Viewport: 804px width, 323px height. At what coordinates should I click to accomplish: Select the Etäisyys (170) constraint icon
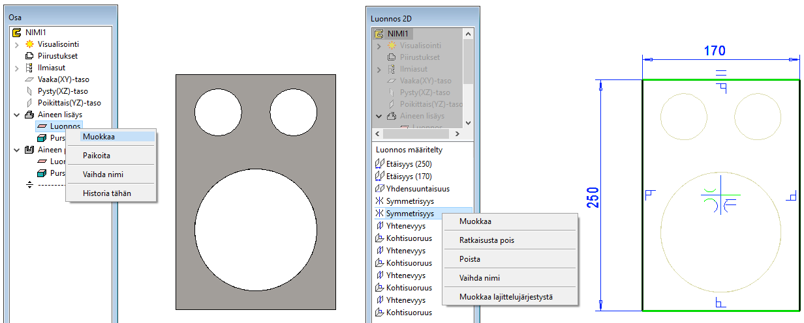coord(379,176)
